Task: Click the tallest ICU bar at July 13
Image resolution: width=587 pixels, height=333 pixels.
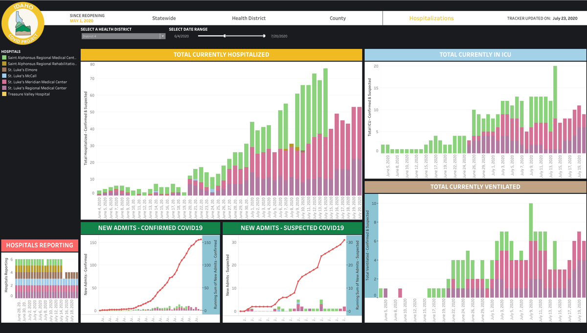Action: click(555, 109)
